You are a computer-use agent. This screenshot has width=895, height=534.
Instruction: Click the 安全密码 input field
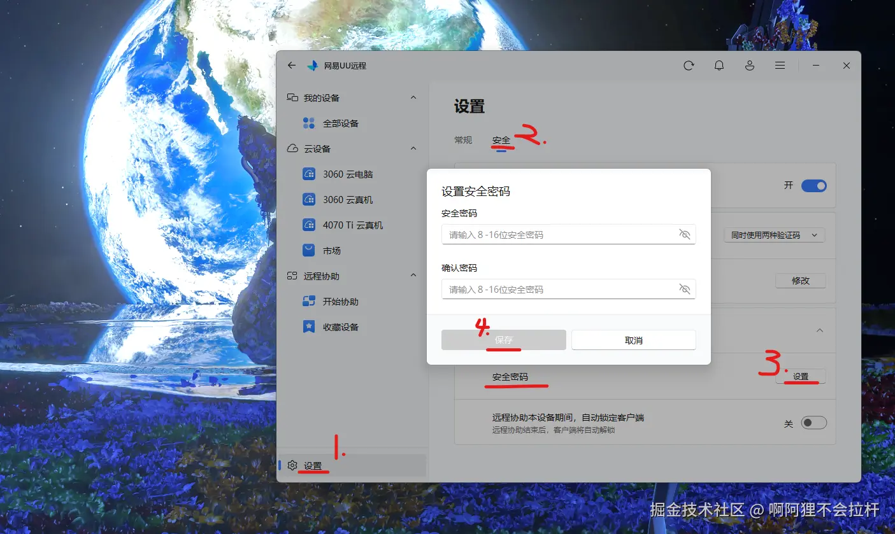[x=568, y=234]
